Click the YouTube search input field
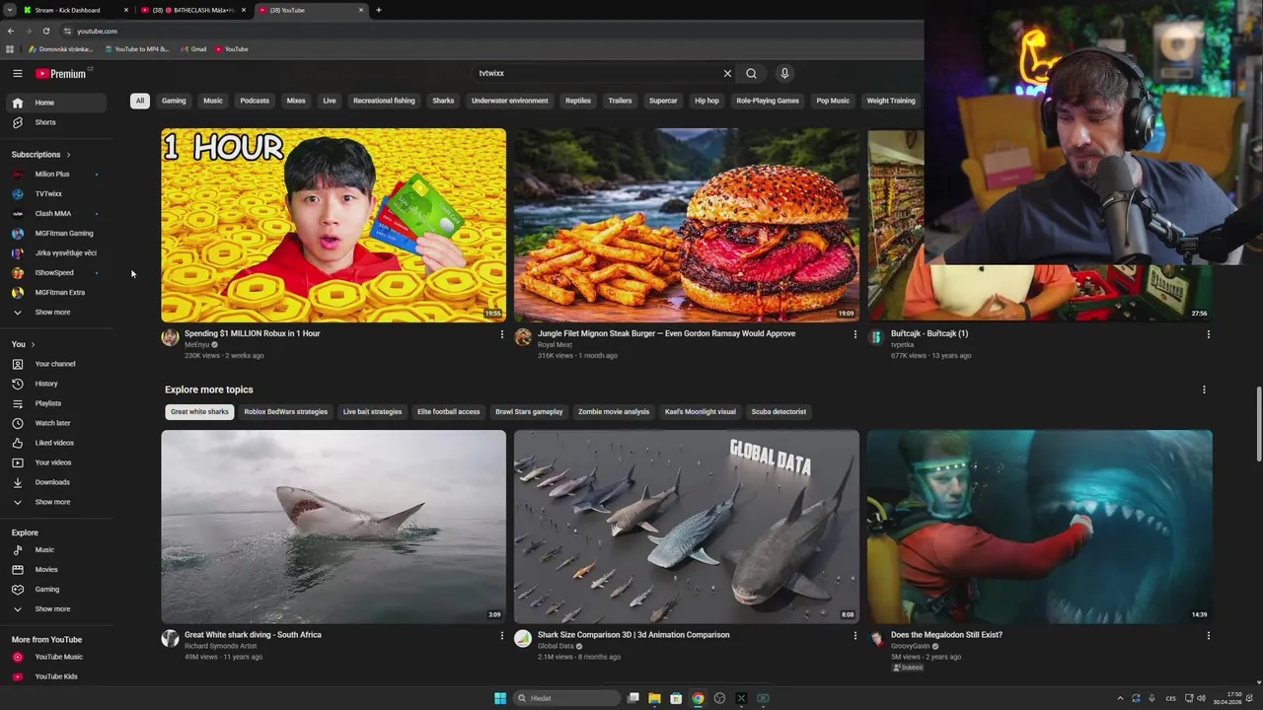Screen dimensions: 1263x710 [597, 73]
